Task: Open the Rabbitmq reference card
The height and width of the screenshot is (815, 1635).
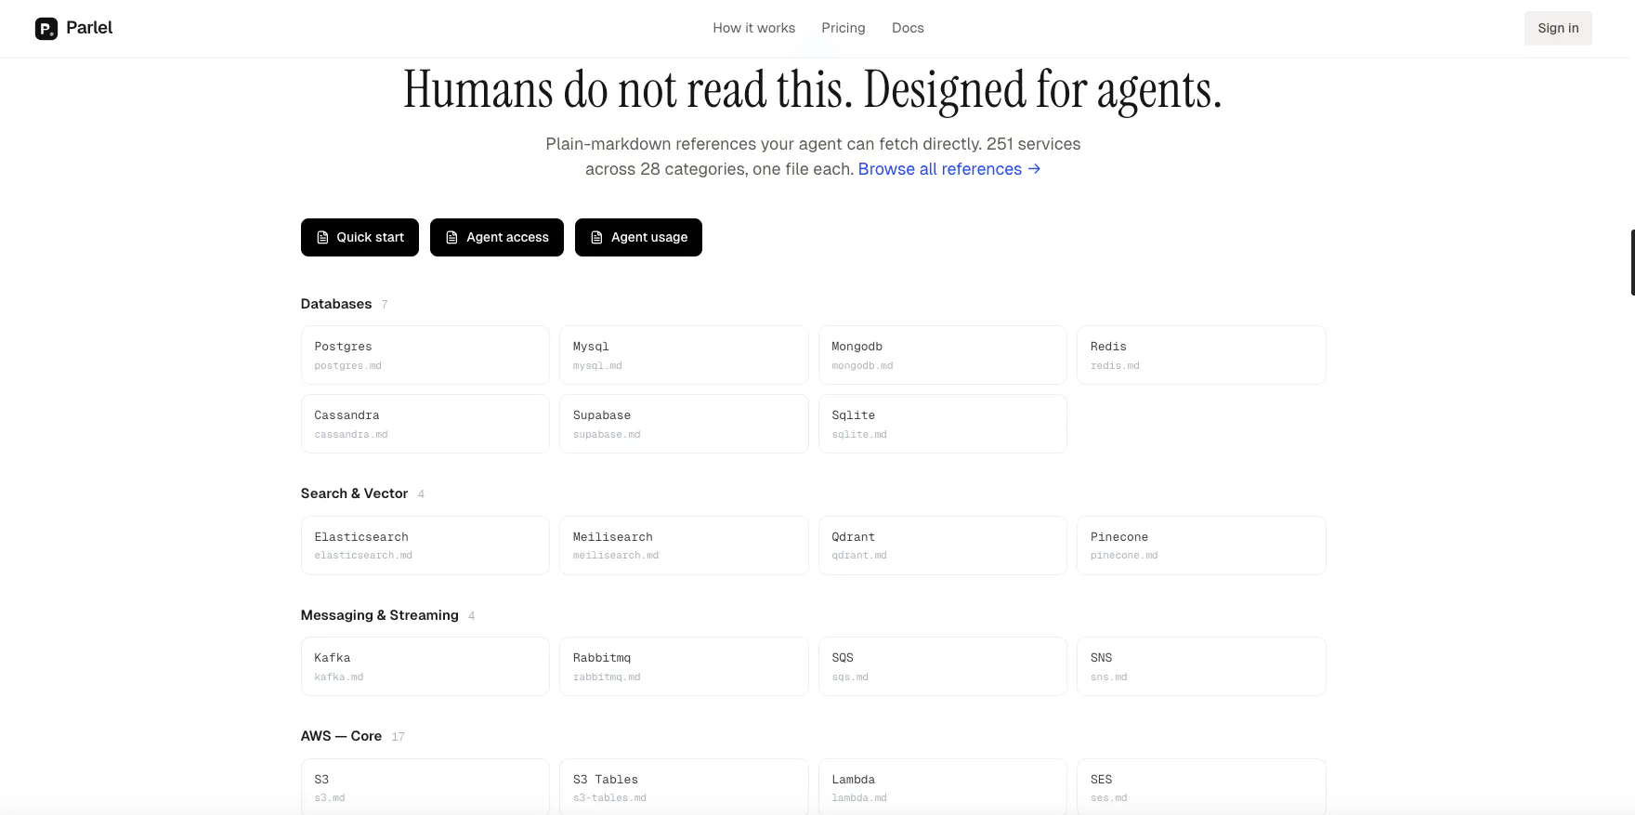Action: (x=684, y=666)
